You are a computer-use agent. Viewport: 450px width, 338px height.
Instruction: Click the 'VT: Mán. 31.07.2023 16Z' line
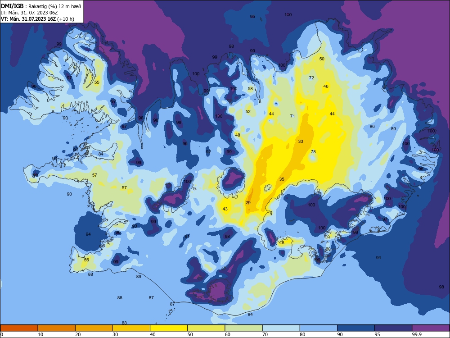[28, 19]
